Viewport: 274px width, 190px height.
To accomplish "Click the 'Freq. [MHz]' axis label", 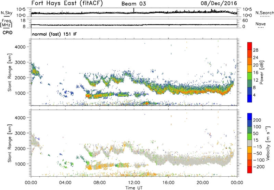I will click(6, 23).
